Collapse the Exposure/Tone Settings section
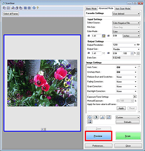145x151 pixels. tap(135, 96)
